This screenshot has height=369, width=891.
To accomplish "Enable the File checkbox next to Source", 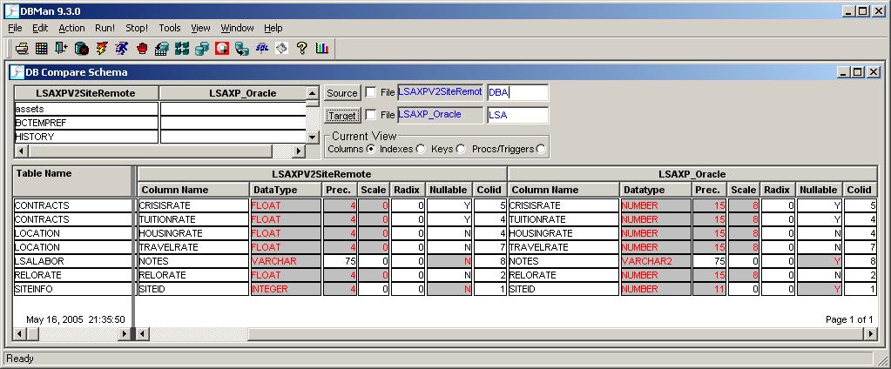I will point(371,92).
